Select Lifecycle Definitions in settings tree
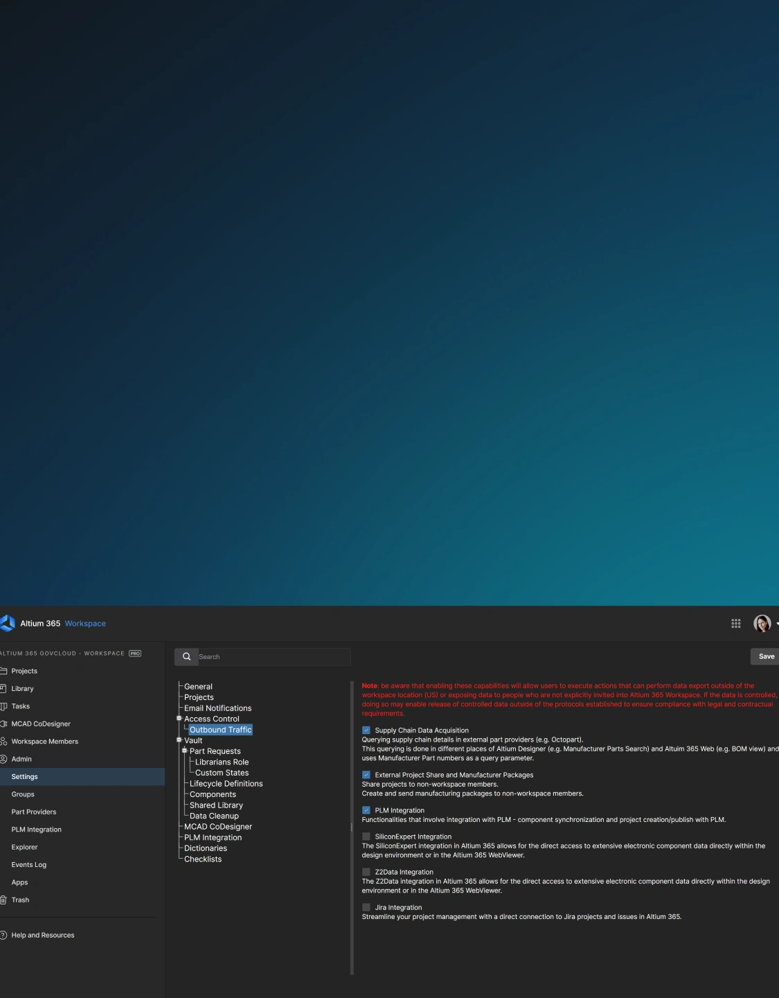 [x=226, y=784]
